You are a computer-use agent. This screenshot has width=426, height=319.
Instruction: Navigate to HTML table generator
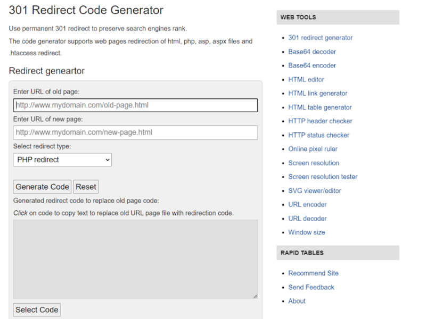319,107
